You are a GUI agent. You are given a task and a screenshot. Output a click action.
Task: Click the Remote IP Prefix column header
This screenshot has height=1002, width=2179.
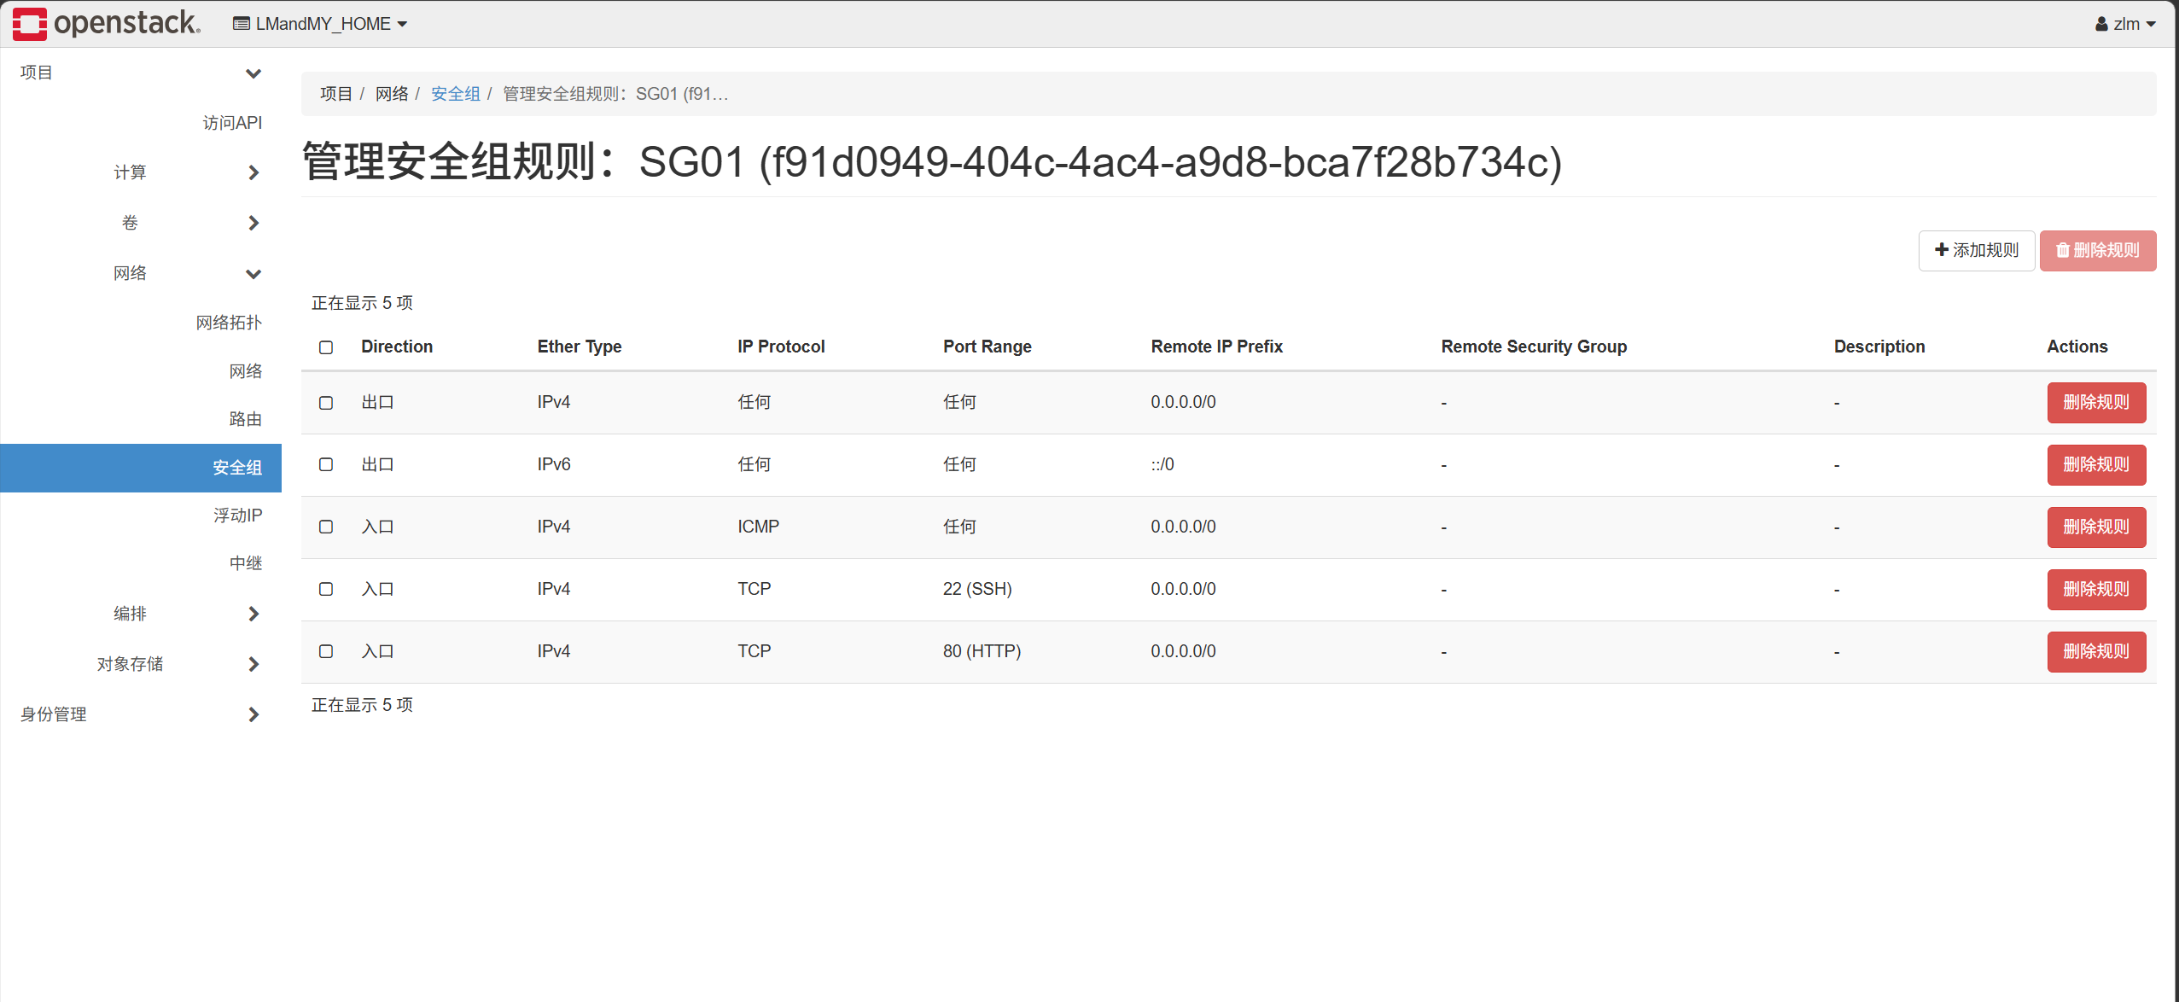(x=1216, y=347)
